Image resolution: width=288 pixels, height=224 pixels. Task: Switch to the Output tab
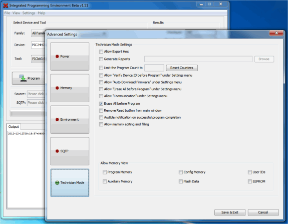[x=14, y=127]
